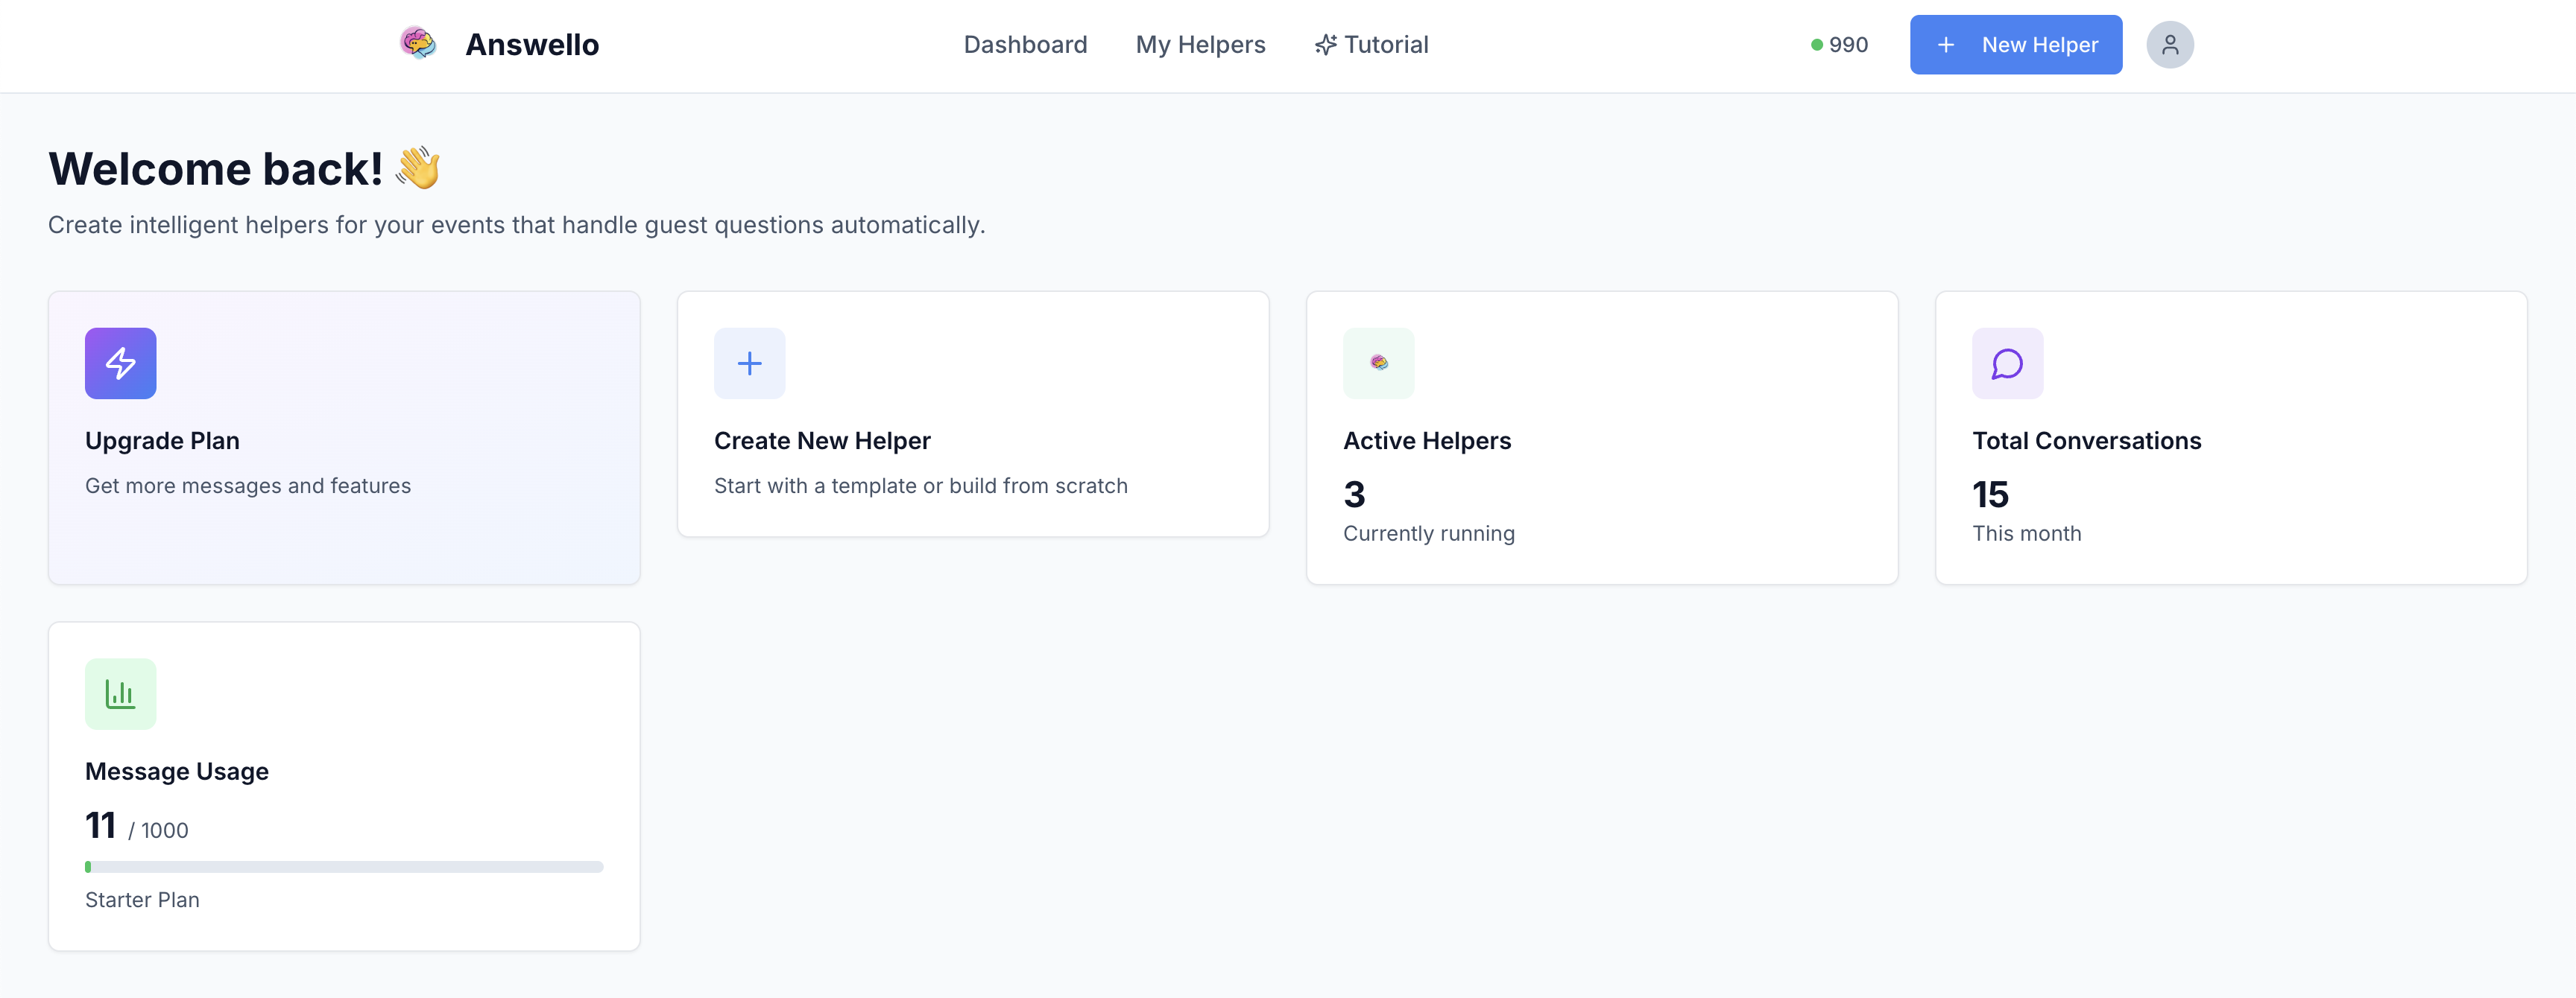The image size is (2576, 998).
Task: Open the Upgrade Plan card title
Action: pos(162,441)
